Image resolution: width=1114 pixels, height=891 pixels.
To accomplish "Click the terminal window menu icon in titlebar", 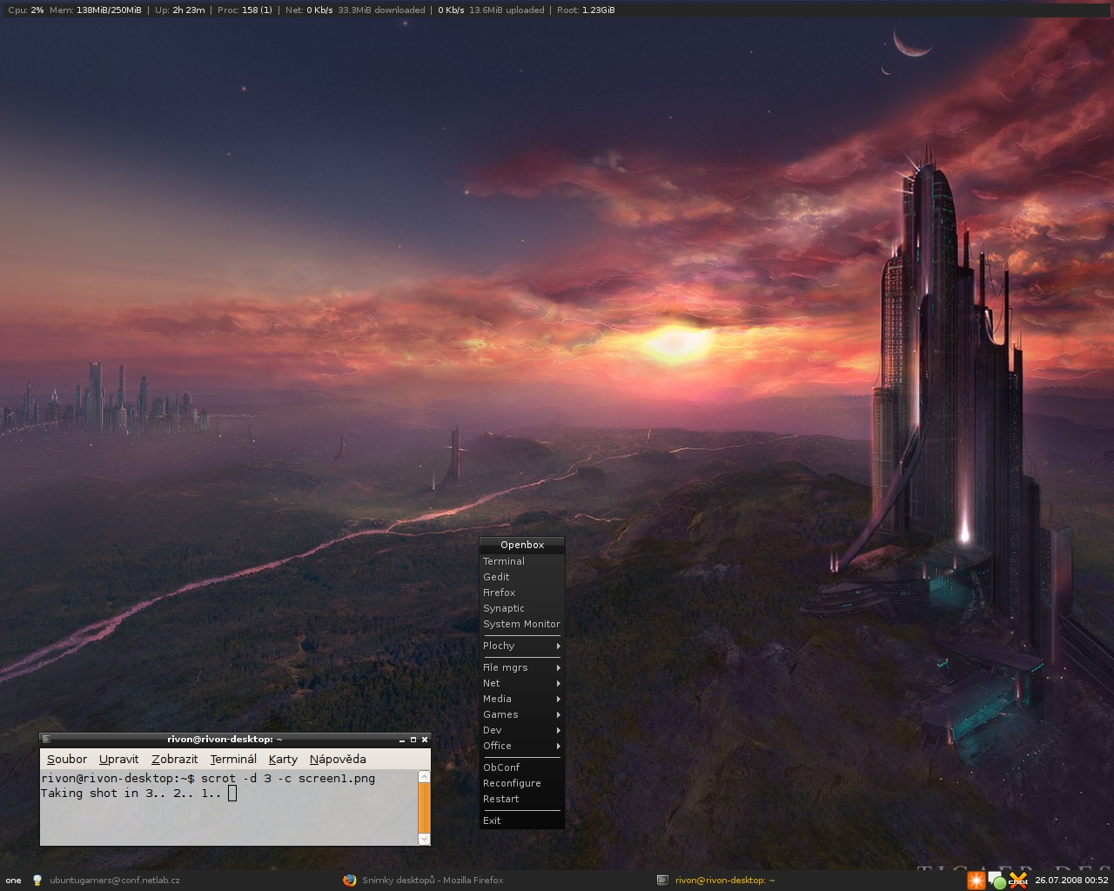I will pyautogui.click(x=46, y=740).
